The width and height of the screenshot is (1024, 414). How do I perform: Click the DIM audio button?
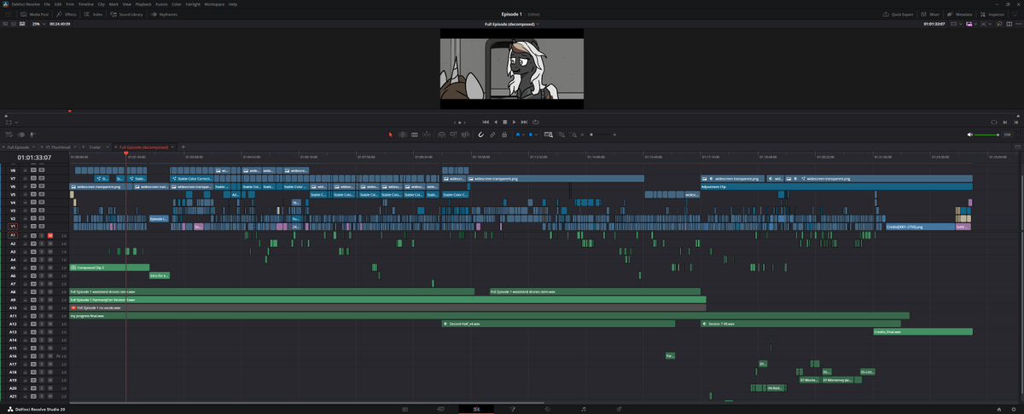point(1007,135)
